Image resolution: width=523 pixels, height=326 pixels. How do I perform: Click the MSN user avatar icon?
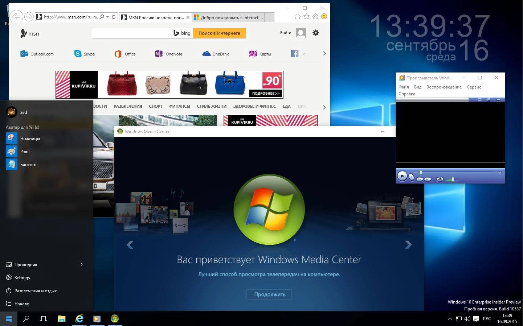(301, 33)
